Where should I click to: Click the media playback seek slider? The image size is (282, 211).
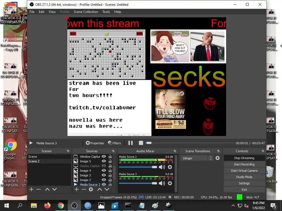tap(189, 143)
